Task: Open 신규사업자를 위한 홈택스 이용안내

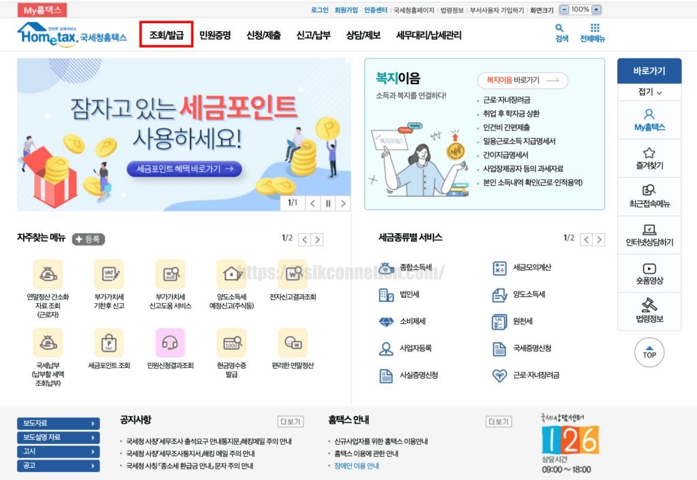Action: pos(381,441)
